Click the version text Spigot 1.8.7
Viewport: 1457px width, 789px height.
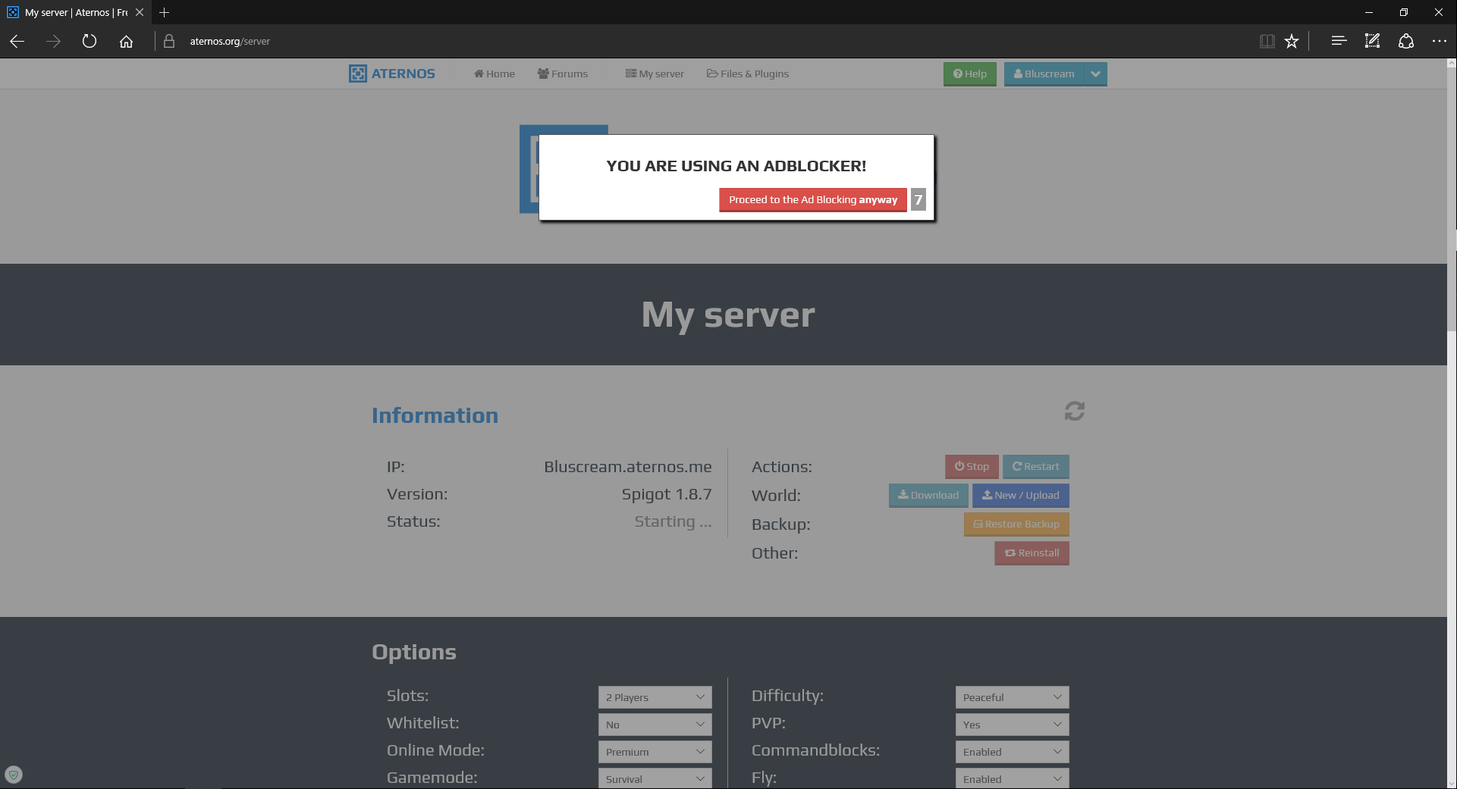pos(667,494)
